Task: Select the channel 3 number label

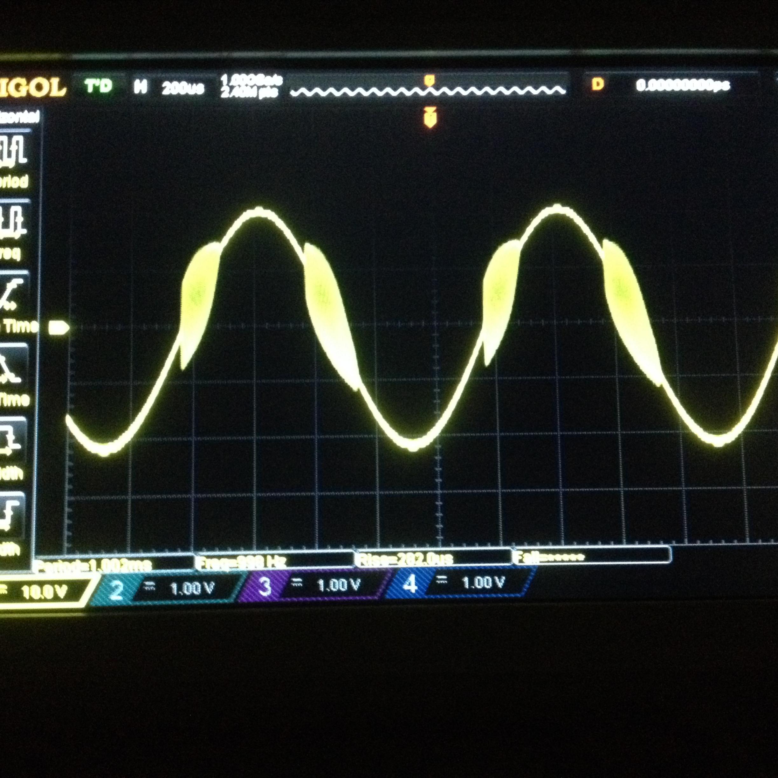Action: (x=264, y=587)
